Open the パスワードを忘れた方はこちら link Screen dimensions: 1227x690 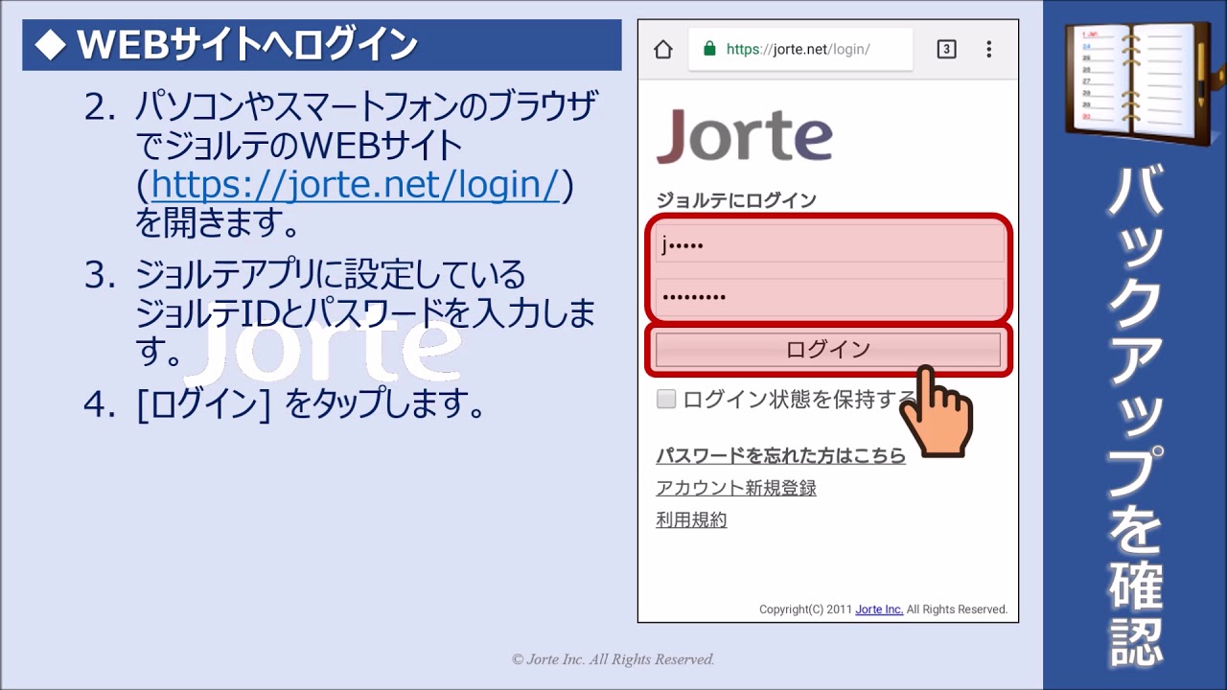(x=780, y=455)
